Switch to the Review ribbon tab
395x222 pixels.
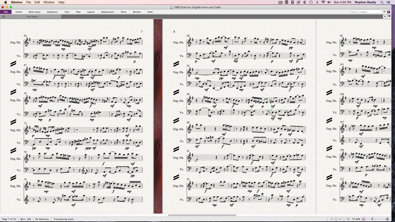pyautogui.click(x=137, y=12)
